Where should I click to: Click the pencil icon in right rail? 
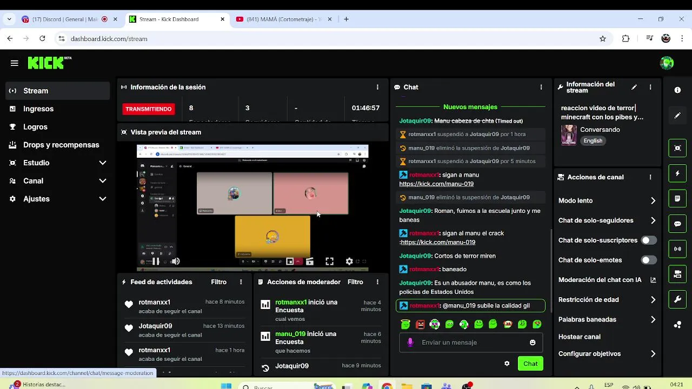click(677, 116)
